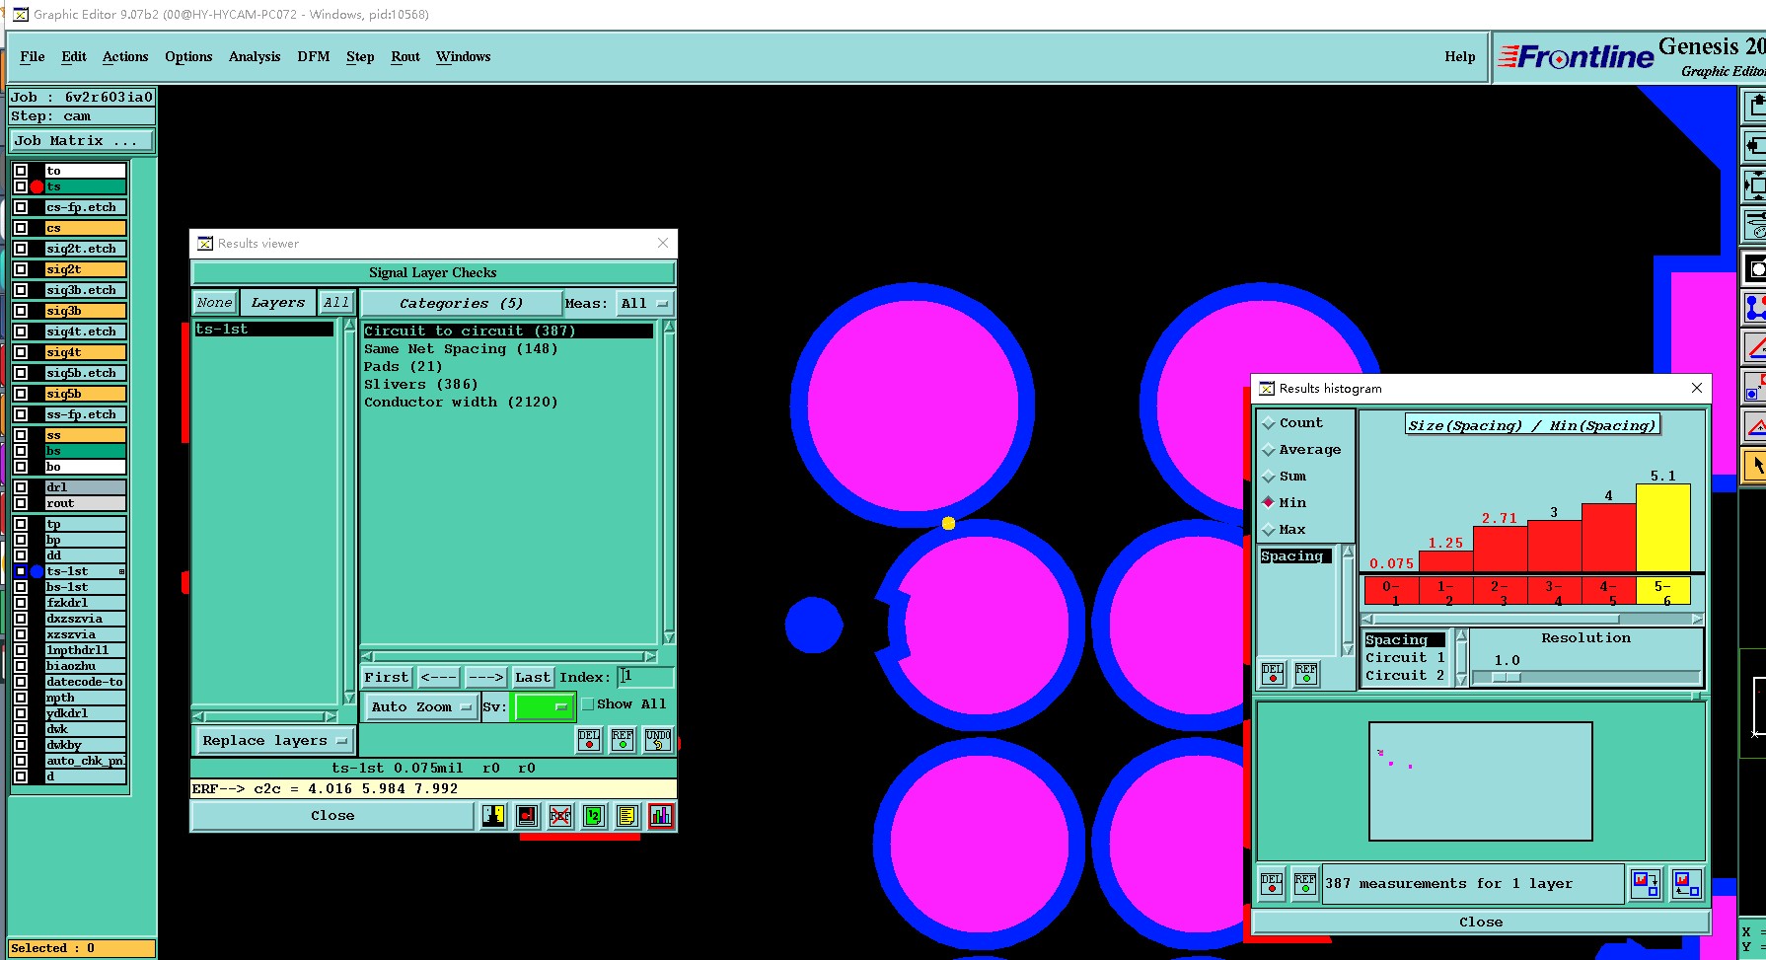Select Slivers (386) category

[x=420, y=385]
